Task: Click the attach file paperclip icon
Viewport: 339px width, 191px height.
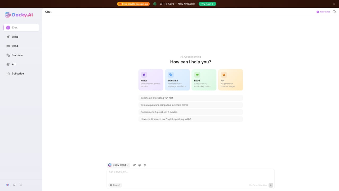Action: tap(134, 165)
